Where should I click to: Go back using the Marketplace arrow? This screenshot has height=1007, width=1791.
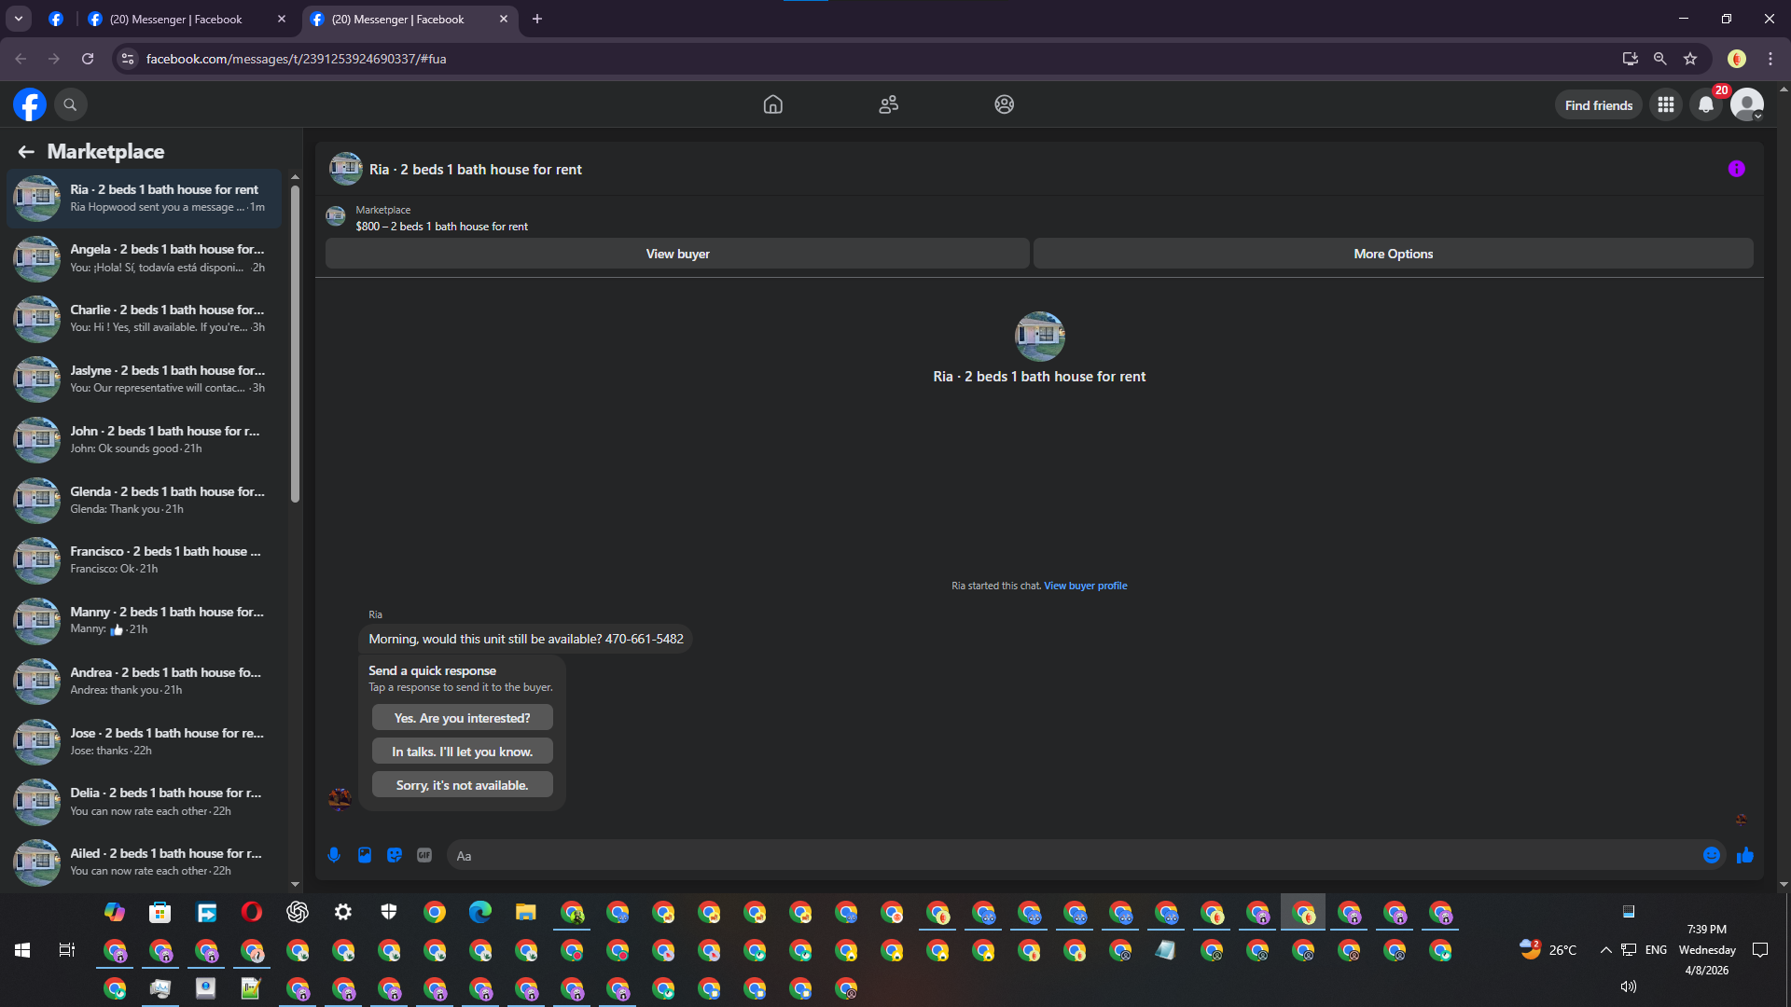click(x=26, y=151)
